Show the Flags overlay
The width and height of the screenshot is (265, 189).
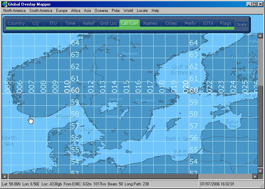(x=226, y=23)
